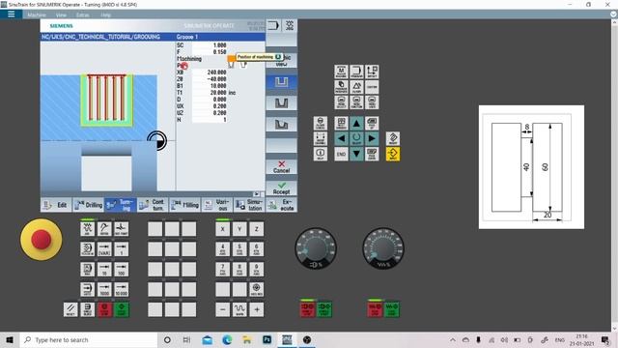
Task: Click the Alarm Cancel key
Action: (320, 123)
